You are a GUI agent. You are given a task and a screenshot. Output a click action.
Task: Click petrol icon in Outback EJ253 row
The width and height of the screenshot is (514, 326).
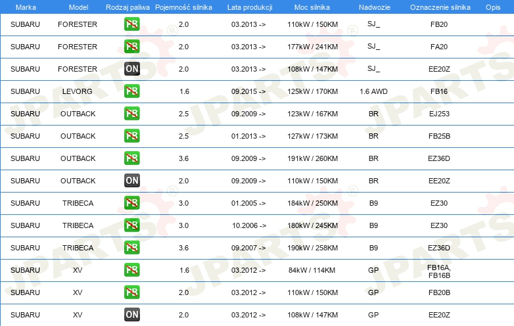131,113
